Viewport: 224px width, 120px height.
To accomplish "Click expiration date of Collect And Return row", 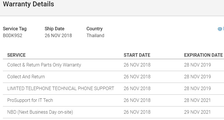I will [197, 77].
